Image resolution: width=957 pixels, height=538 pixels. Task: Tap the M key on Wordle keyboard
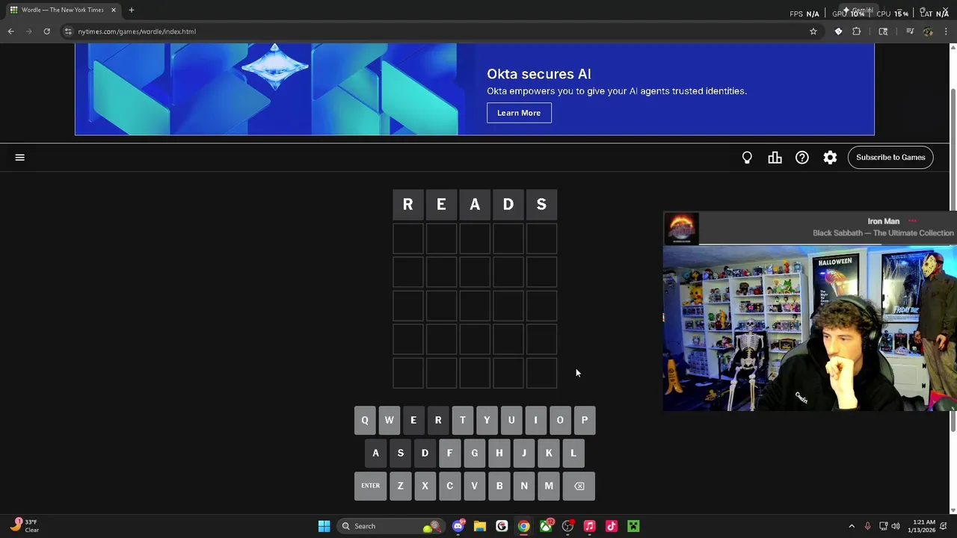(549, 486)
